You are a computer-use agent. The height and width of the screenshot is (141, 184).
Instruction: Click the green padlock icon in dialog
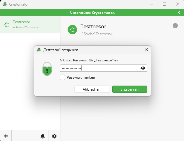click(x=47, y=69)
